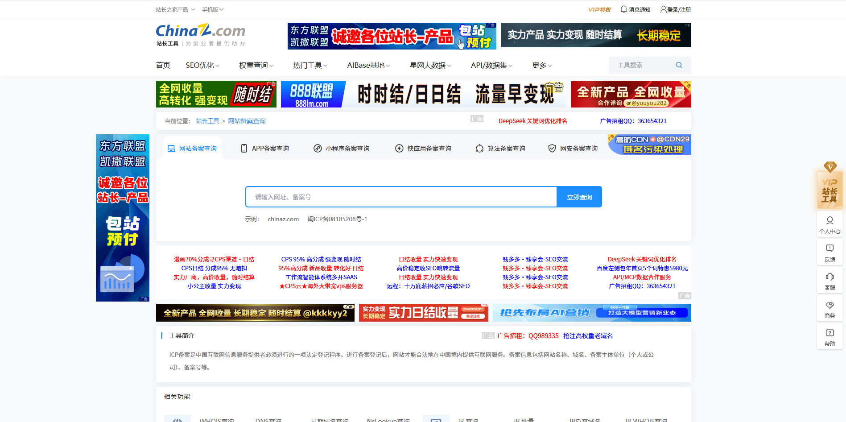Select the WHOIS查询 globe icon
This screenshot has width=846, height=422.
(177, 418)
